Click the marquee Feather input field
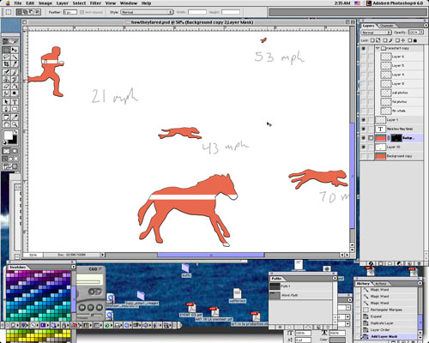 coord(70,12)
